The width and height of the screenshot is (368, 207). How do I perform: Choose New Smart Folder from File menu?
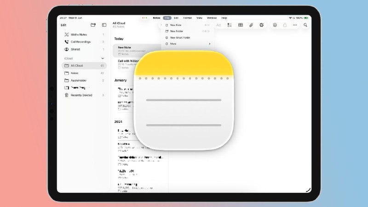click(x=187, y=38)
